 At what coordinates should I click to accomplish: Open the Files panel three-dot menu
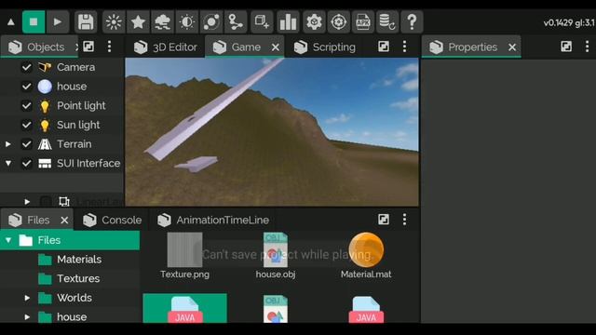pos(404,220)
